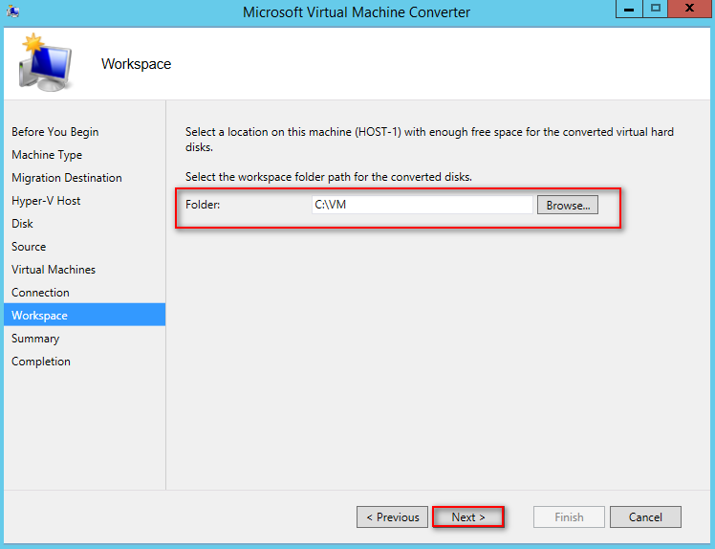Go to the Virtual Machines step
This screenshot has width=715, height=549.
pyautogui.click(x=54, y=270)
